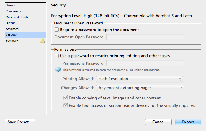Click the blue info icon under Permissions Password
206x131 pixels.
58,70
